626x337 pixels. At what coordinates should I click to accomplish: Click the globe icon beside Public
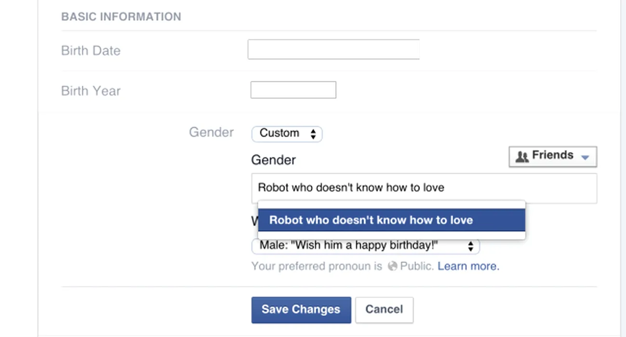click(393, 266)
